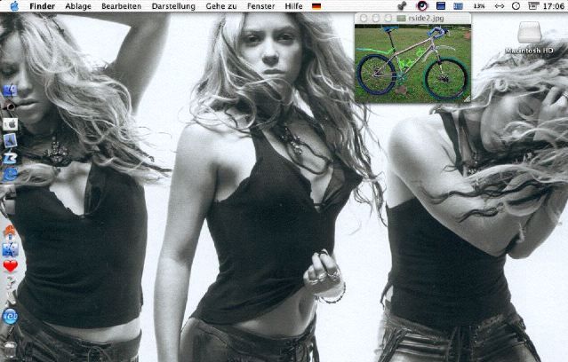Expand the Darstellung menu

[173, 5]
